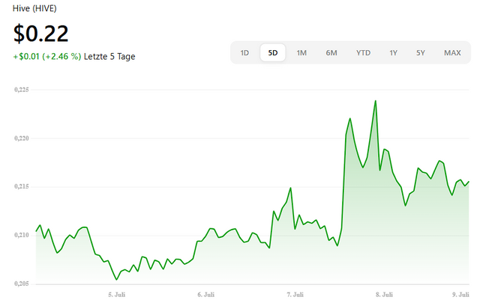480x300 pixels.
Task: Switch chart to 6M range
Action: (x=331, y=53)
